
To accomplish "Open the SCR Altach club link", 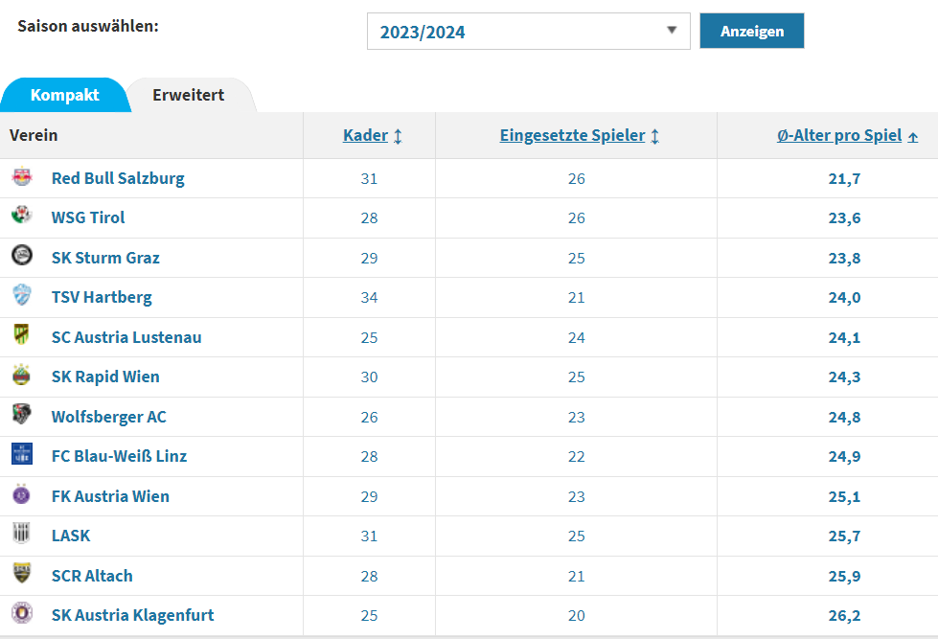I will 92,576.
